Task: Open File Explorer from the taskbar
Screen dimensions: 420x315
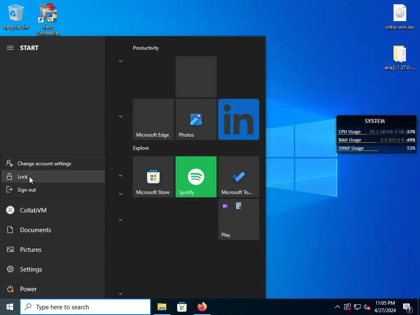Action: [x=162, y=307]
